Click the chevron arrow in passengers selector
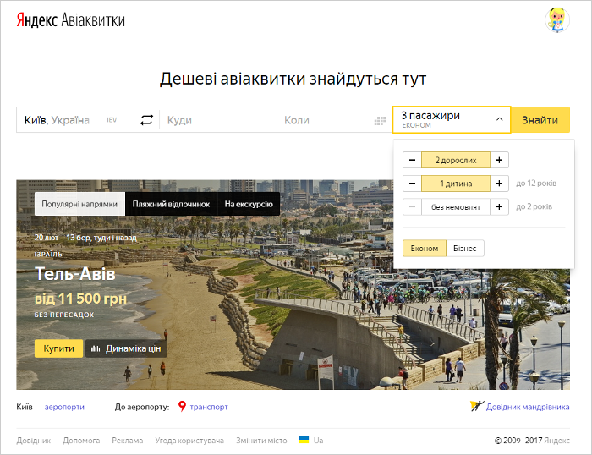This screenshot has width=592, height=455. 499,119
